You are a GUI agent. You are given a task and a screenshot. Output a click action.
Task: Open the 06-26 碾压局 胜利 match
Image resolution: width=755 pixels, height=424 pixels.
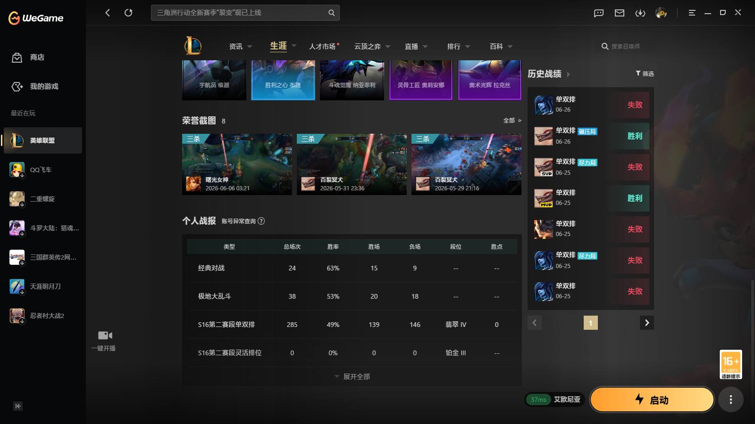click(591, 136)
